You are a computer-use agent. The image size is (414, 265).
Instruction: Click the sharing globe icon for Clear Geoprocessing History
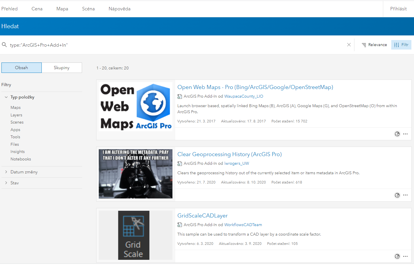pos(397,195)
